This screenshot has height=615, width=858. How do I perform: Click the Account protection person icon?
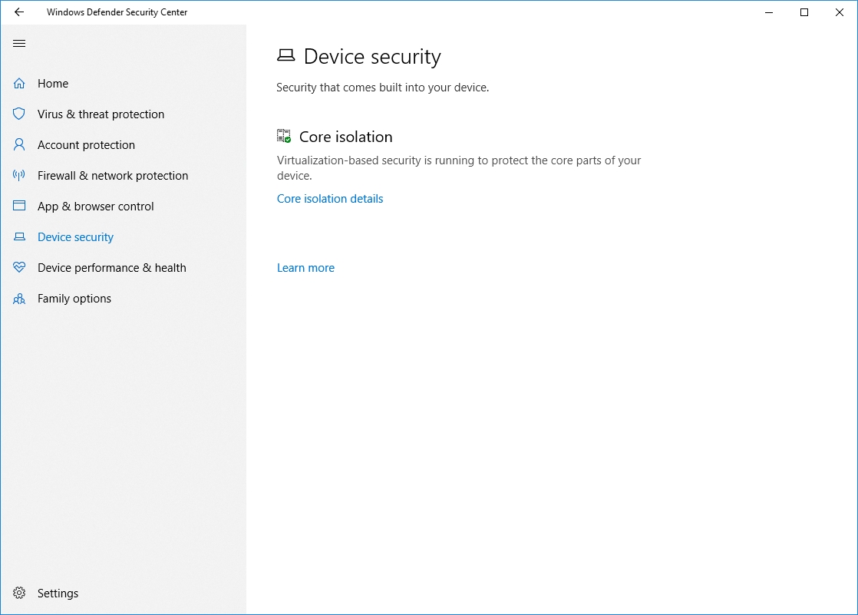pyautogui.click(x=19, y=145)
